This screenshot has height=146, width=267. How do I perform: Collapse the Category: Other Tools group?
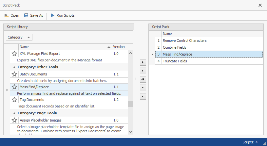click(14, 67)
